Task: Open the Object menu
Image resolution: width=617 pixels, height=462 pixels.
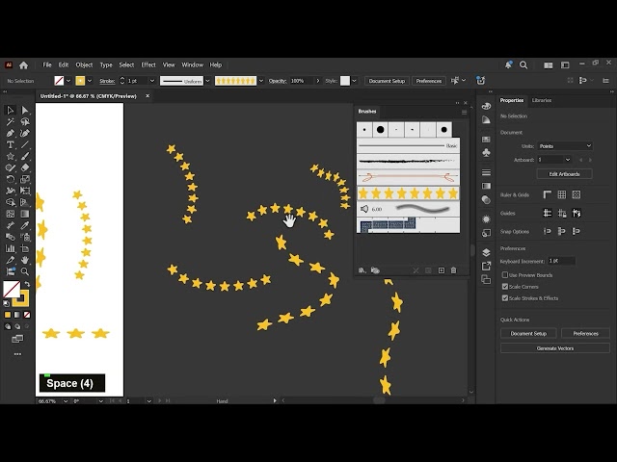Action: (x=84, y=65)
